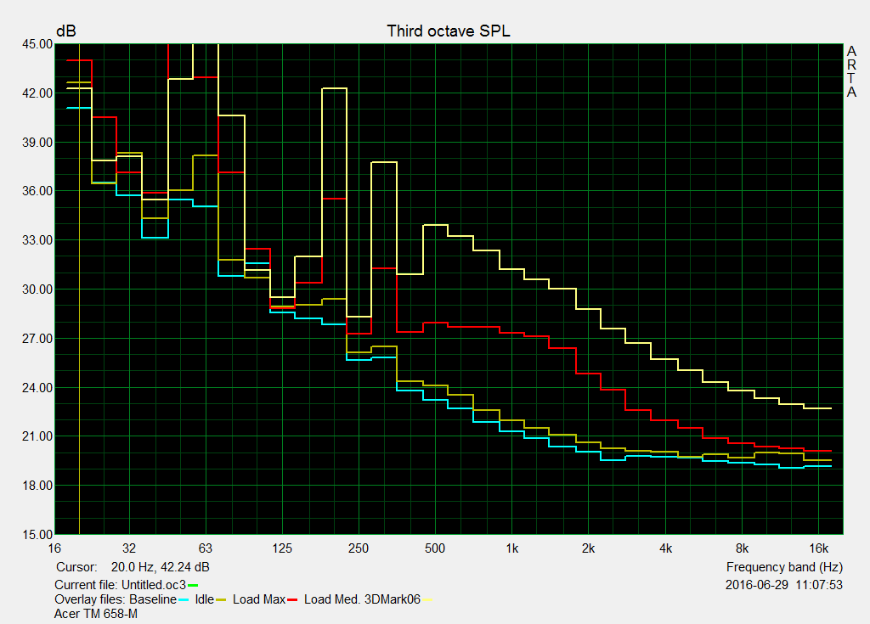
Task: Click the 'Third octave SPL' chart title
Action: coord(449,31)
